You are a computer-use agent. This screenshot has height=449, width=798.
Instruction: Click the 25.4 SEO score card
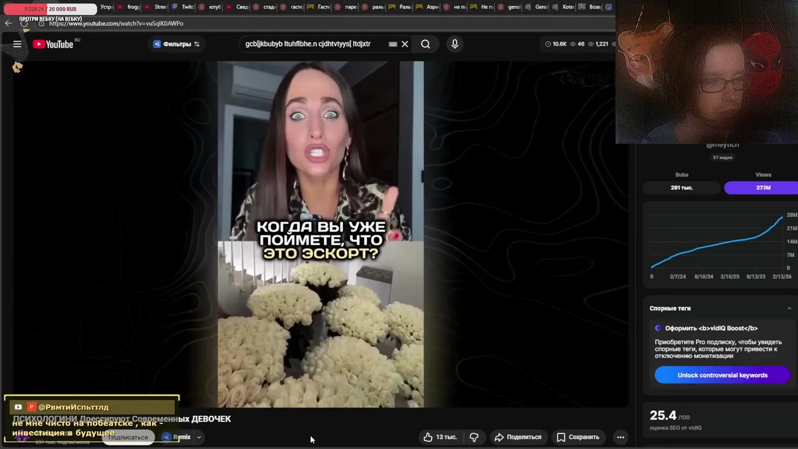tap(719, 419)
